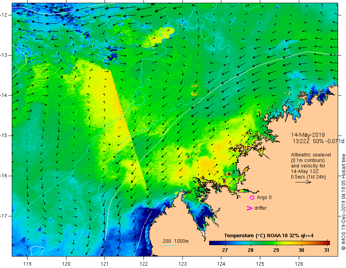Click the 'Temperature (°C) NOAA 18 32% ql>=4' title
The width and height of the screenshot is (346, 268).
269,236
